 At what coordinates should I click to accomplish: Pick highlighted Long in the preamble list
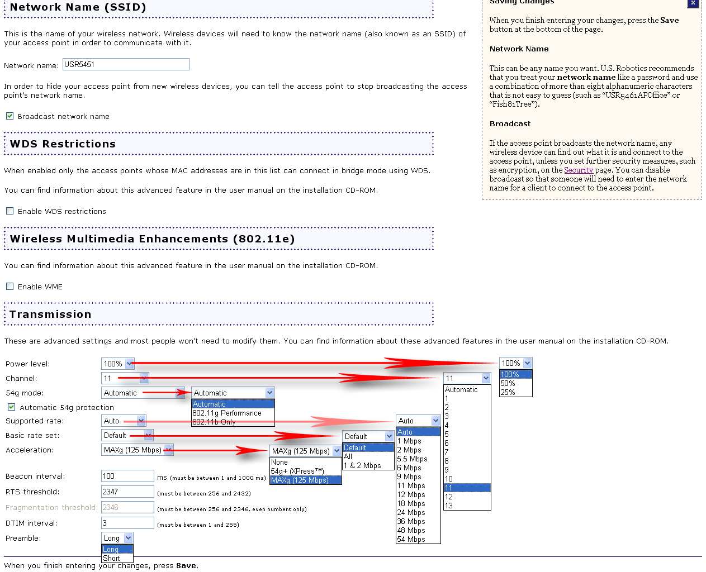[117, 549]
